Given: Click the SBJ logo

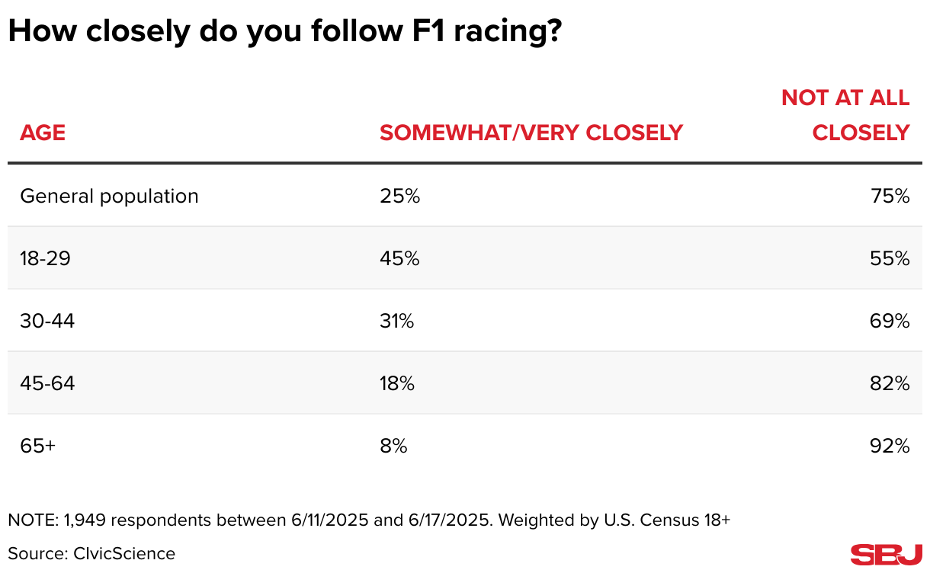Looking at the screenshot, I should [x=887, y=554].
